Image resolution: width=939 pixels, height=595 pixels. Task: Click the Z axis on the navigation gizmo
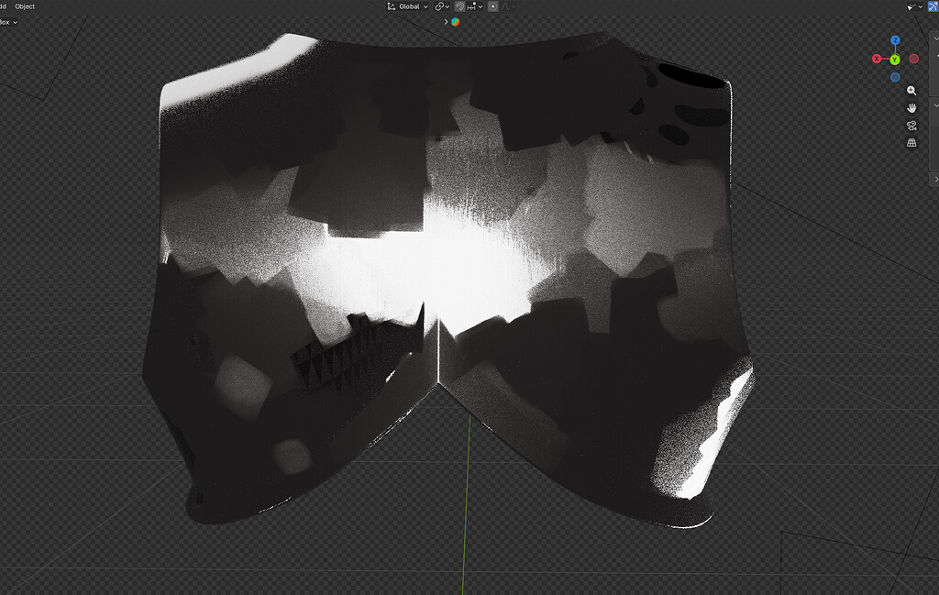tap(895, 40)
